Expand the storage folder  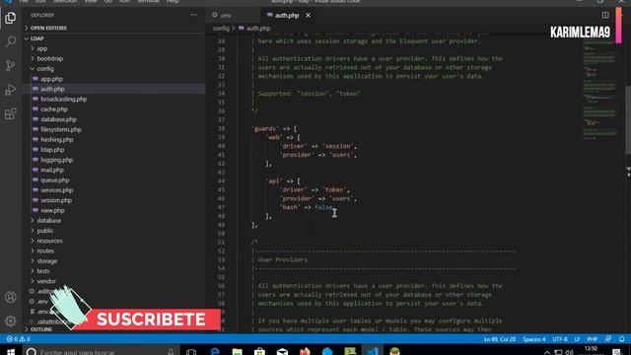[47, 260]
